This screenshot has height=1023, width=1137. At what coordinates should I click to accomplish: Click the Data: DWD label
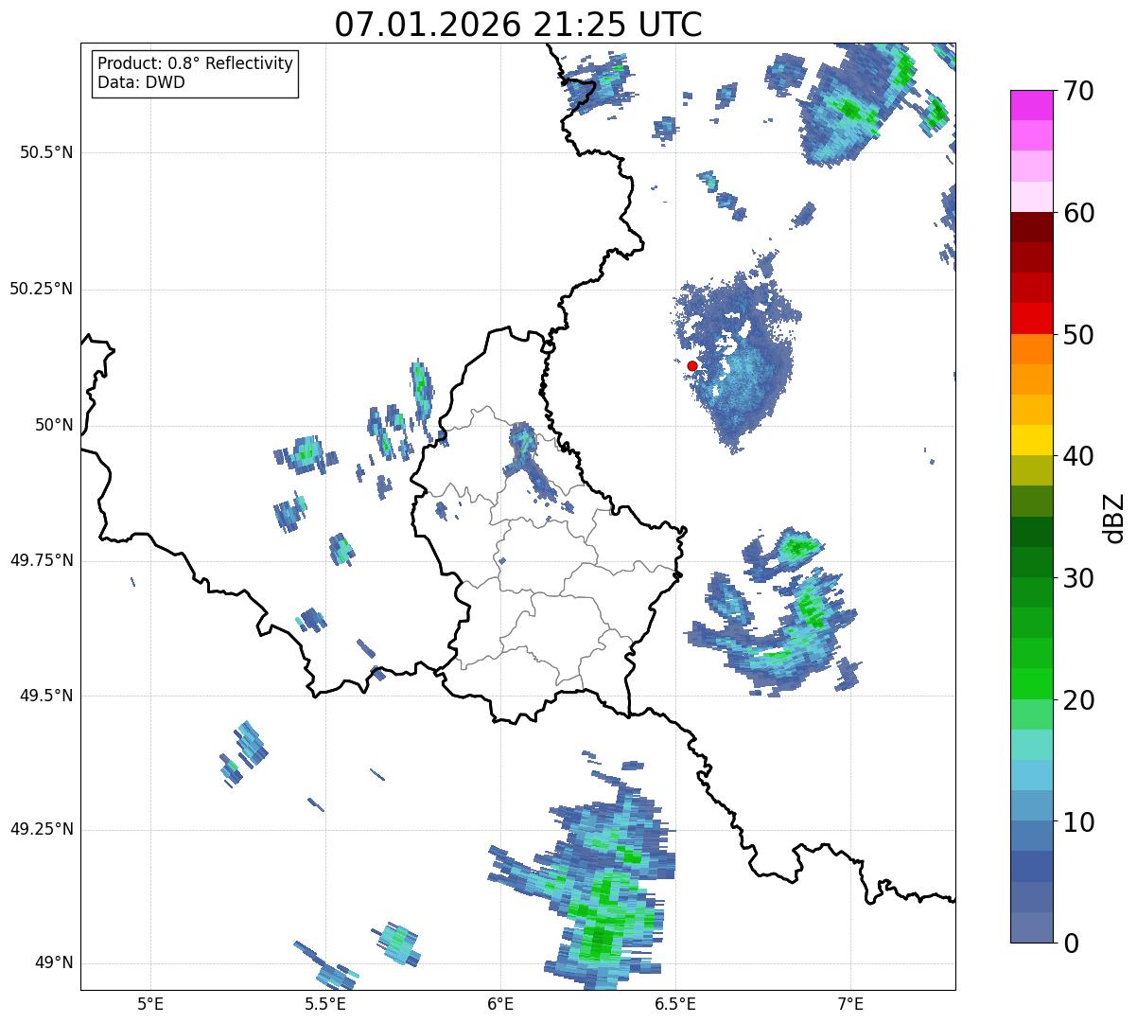141,82
